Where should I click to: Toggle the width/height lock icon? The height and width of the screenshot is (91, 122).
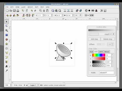point(65,15)
